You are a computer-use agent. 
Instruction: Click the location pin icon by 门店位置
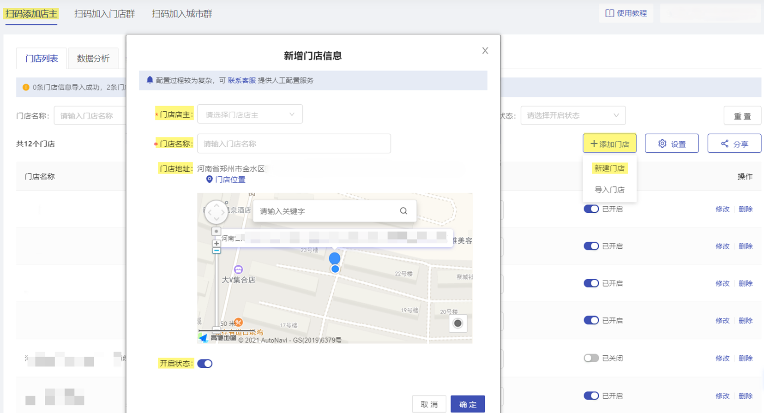(209, 180)
